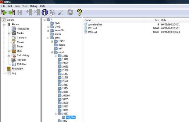Expand the SMS node

9,51
